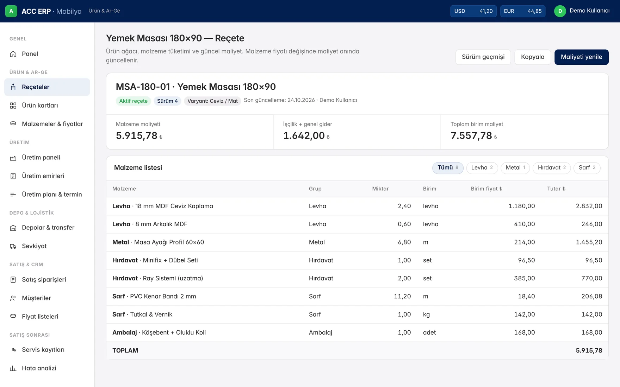Click the Üretim planı & termin lines icon
The height and width of the screenshot is (387, 620).
point(13,195)
